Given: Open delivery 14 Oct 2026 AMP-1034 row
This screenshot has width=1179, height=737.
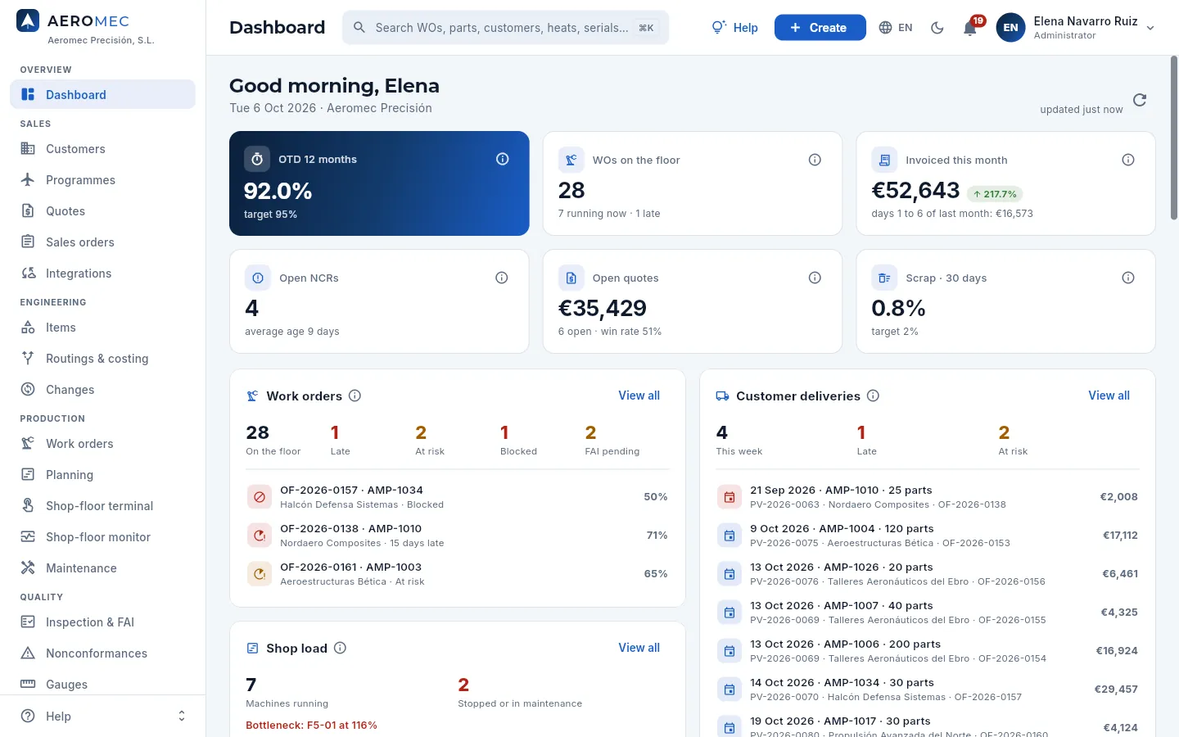Looking at the screenshot, I should point(928,690).
